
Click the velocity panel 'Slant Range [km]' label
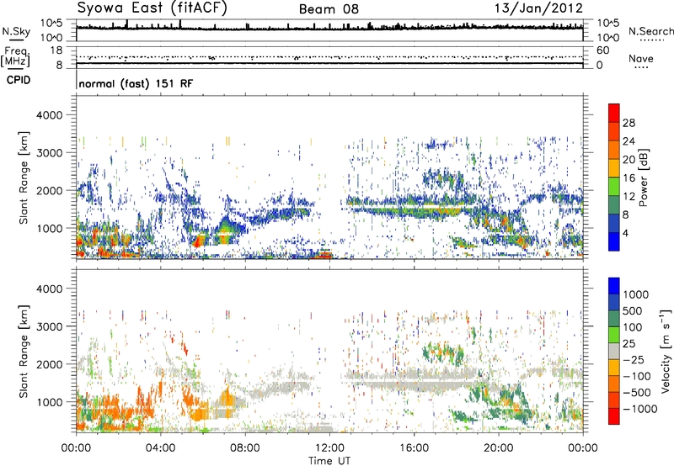24,352
